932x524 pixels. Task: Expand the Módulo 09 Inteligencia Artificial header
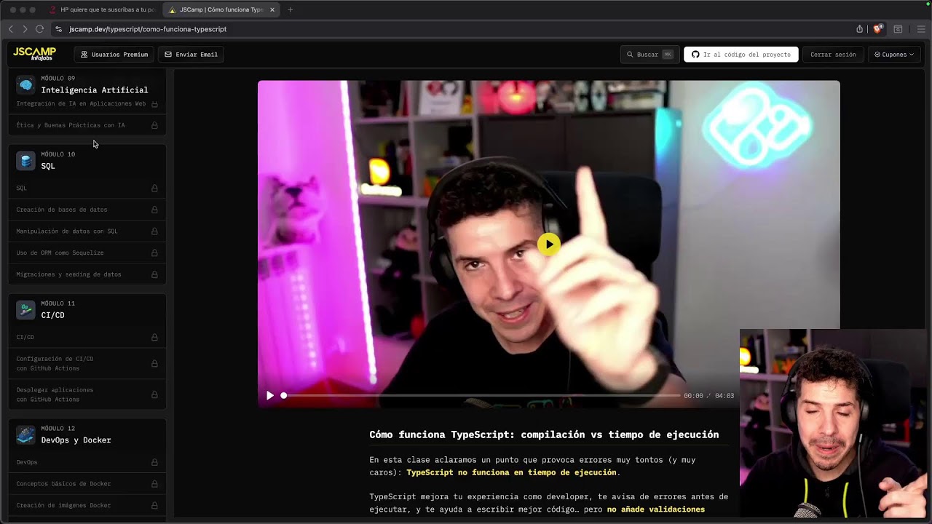tap(87, 84)
